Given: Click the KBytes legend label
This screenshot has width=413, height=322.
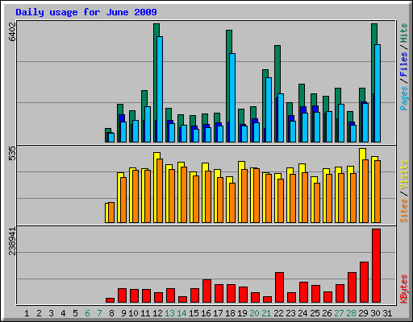Looking at the screenshot, I should point(404,289).
